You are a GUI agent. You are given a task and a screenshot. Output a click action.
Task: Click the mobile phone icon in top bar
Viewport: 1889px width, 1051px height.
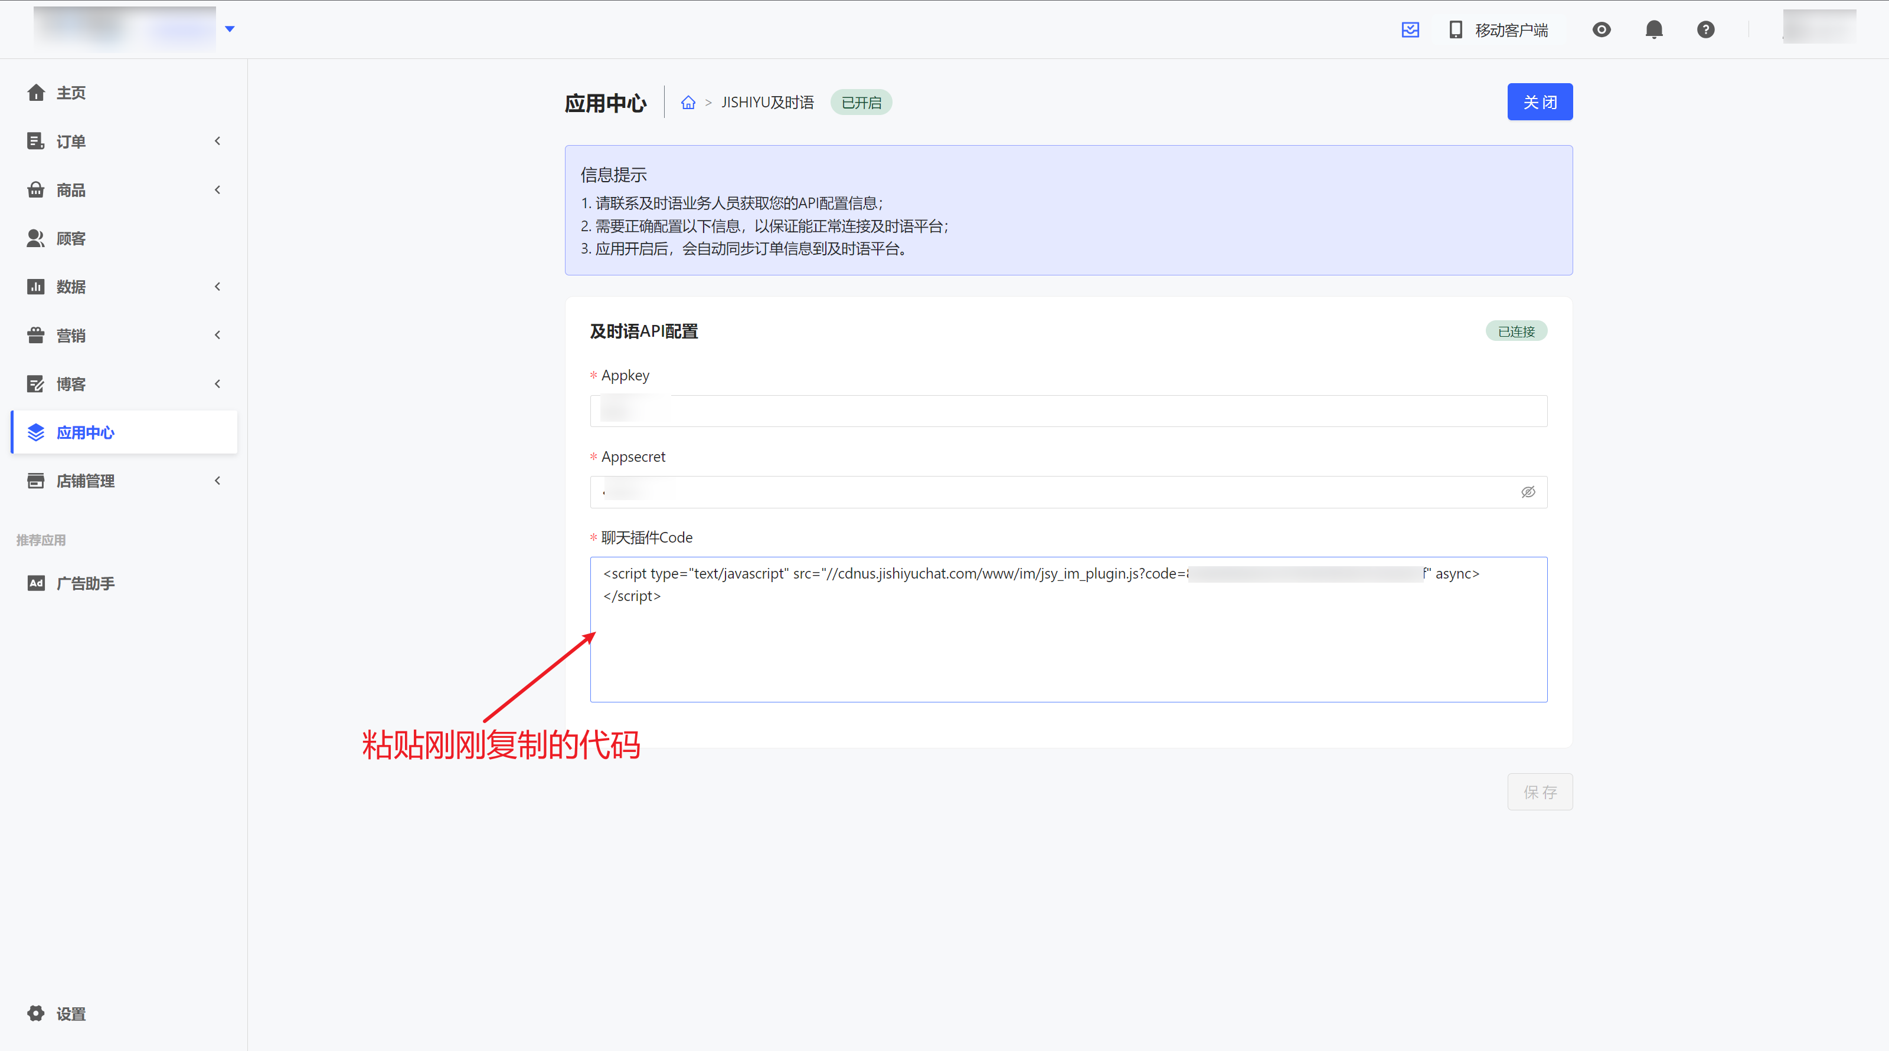1456,29
